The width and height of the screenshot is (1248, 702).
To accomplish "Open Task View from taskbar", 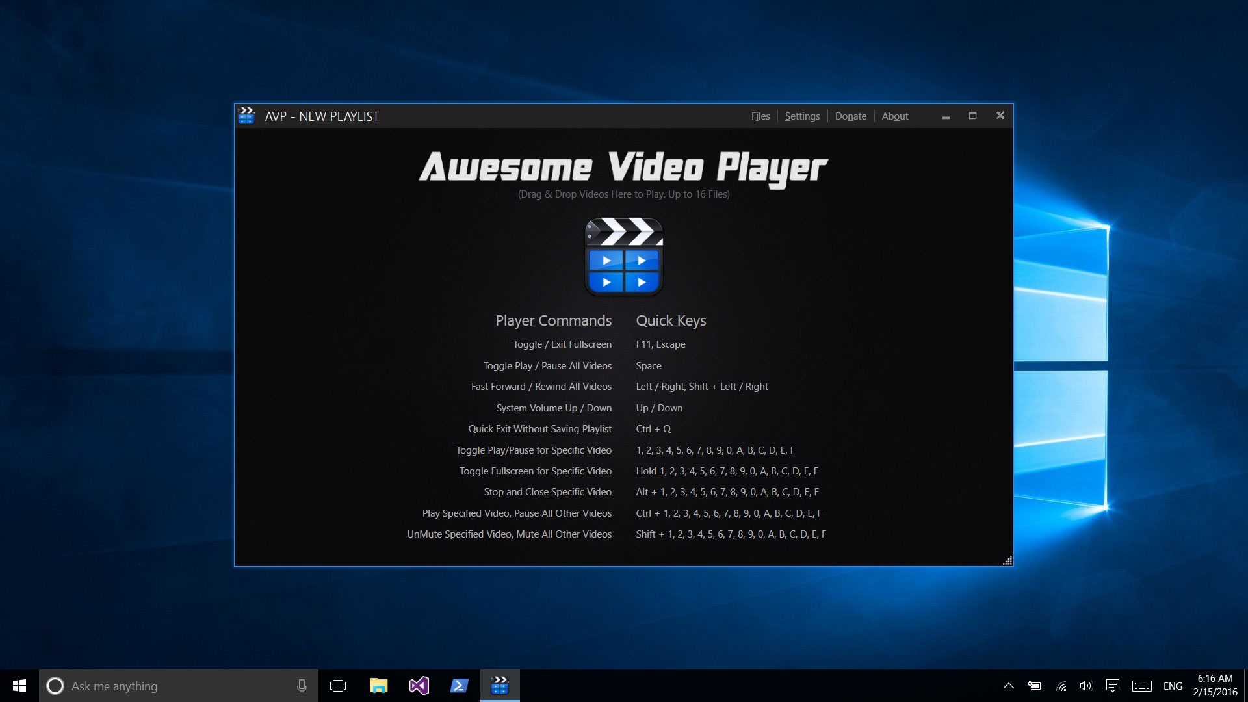I will tap(338, 686).
